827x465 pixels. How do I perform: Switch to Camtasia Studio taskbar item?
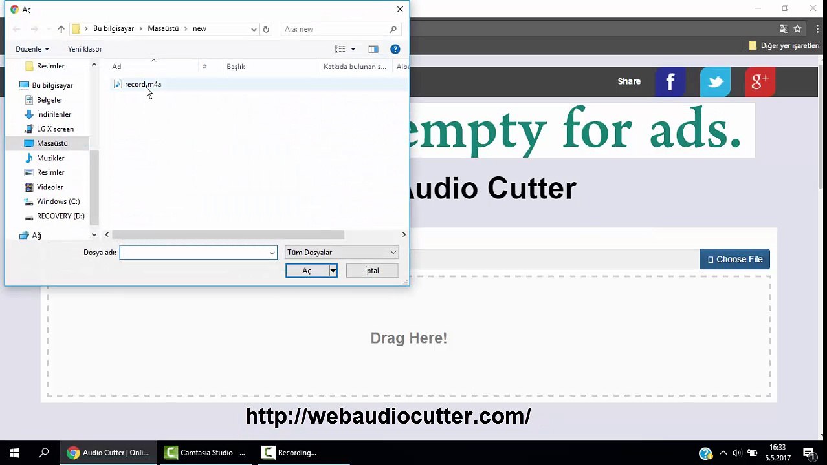click(x=206, y=453)
